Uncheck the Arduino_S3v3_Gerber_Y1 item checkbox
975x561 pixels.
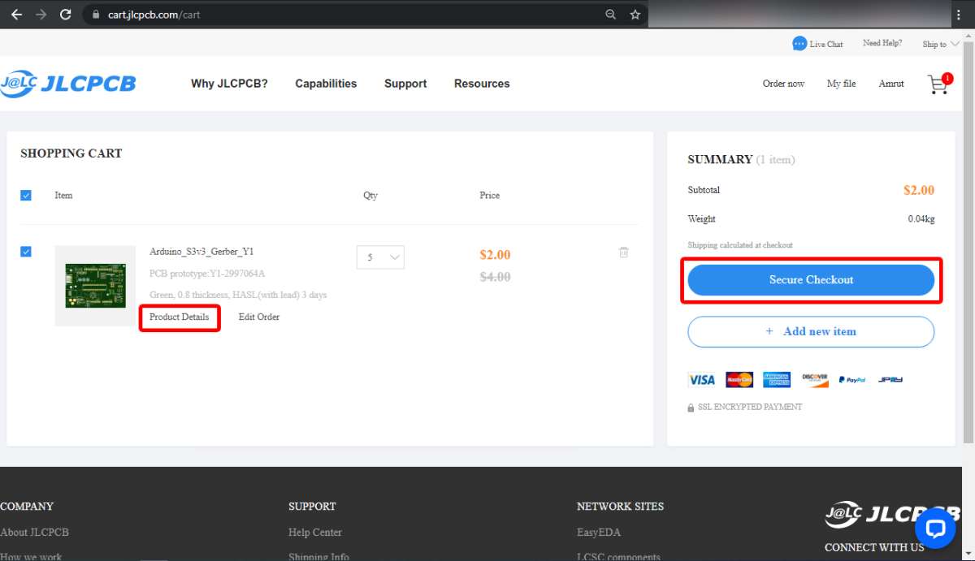coord(26,252)
